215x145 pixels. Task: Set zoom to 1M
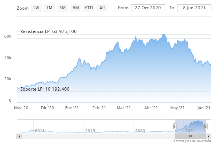[49, 8]
